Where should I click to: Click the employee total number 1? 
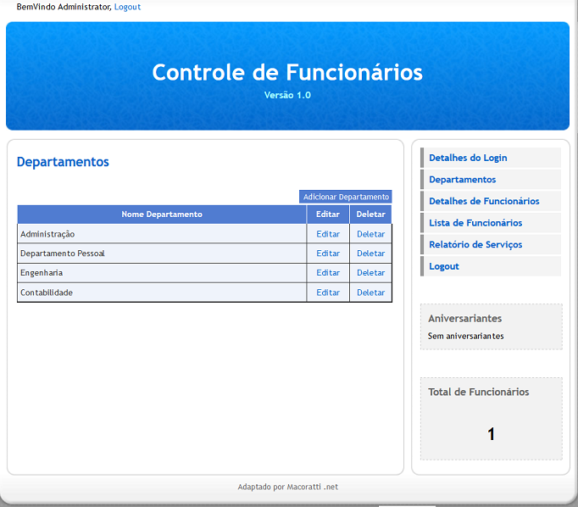[x=491, y=434]
